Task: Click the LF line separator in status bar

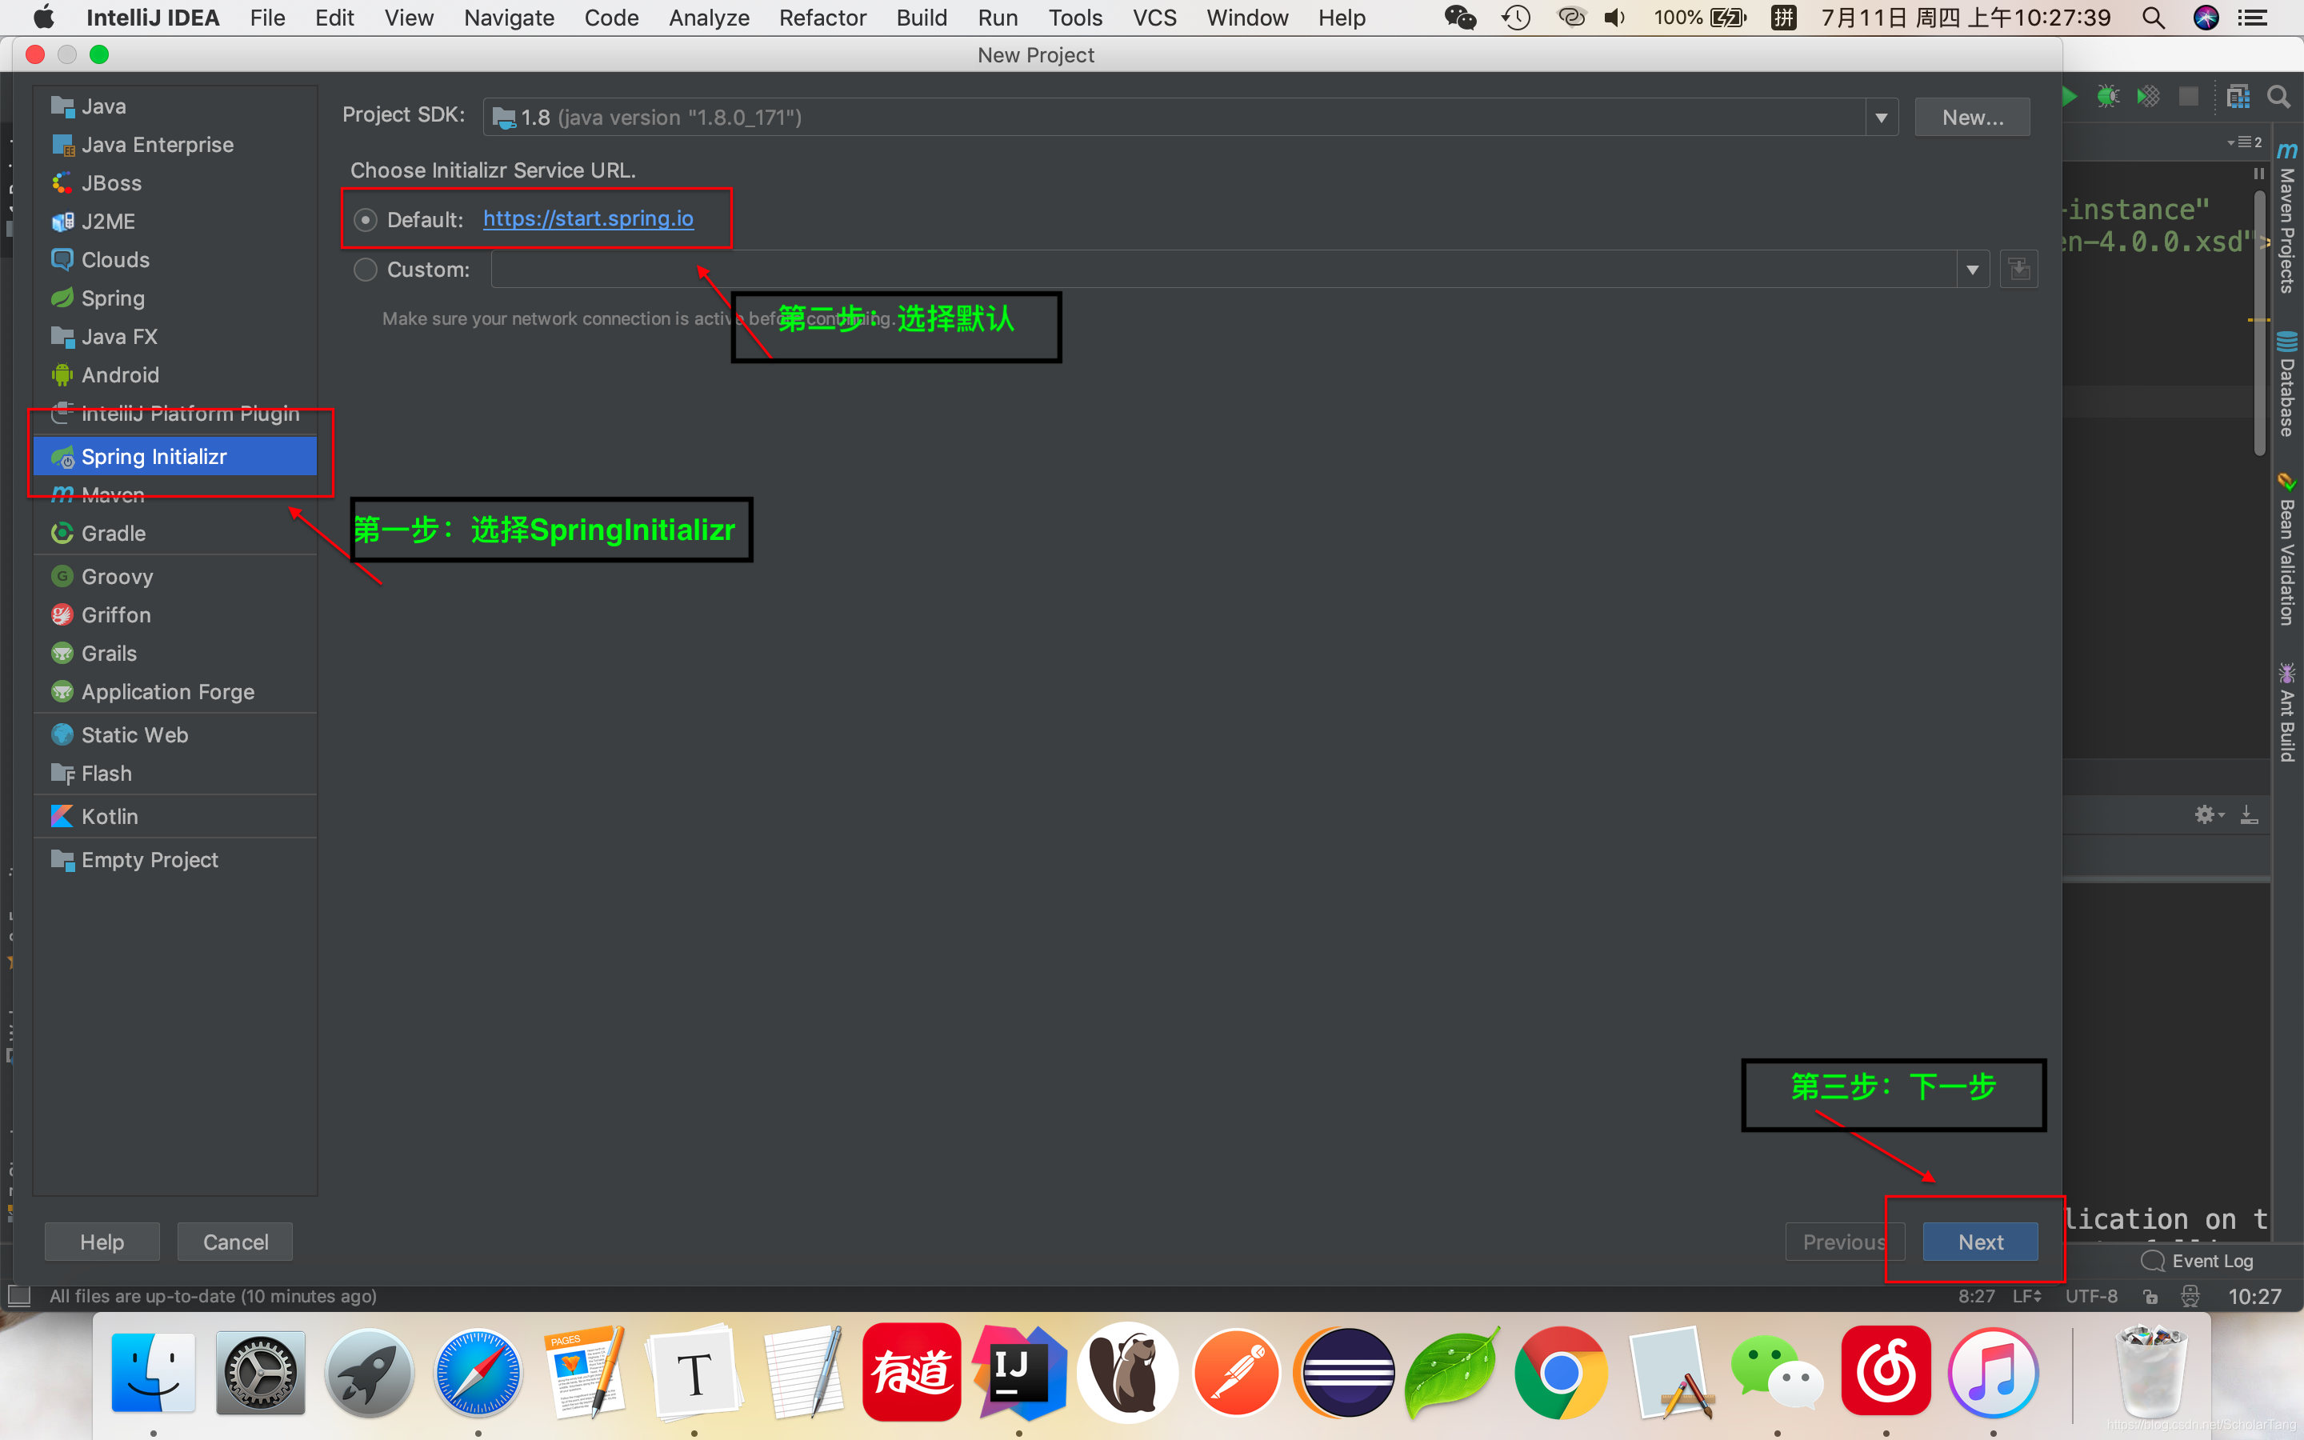Action: [x=2026, y=1296]
